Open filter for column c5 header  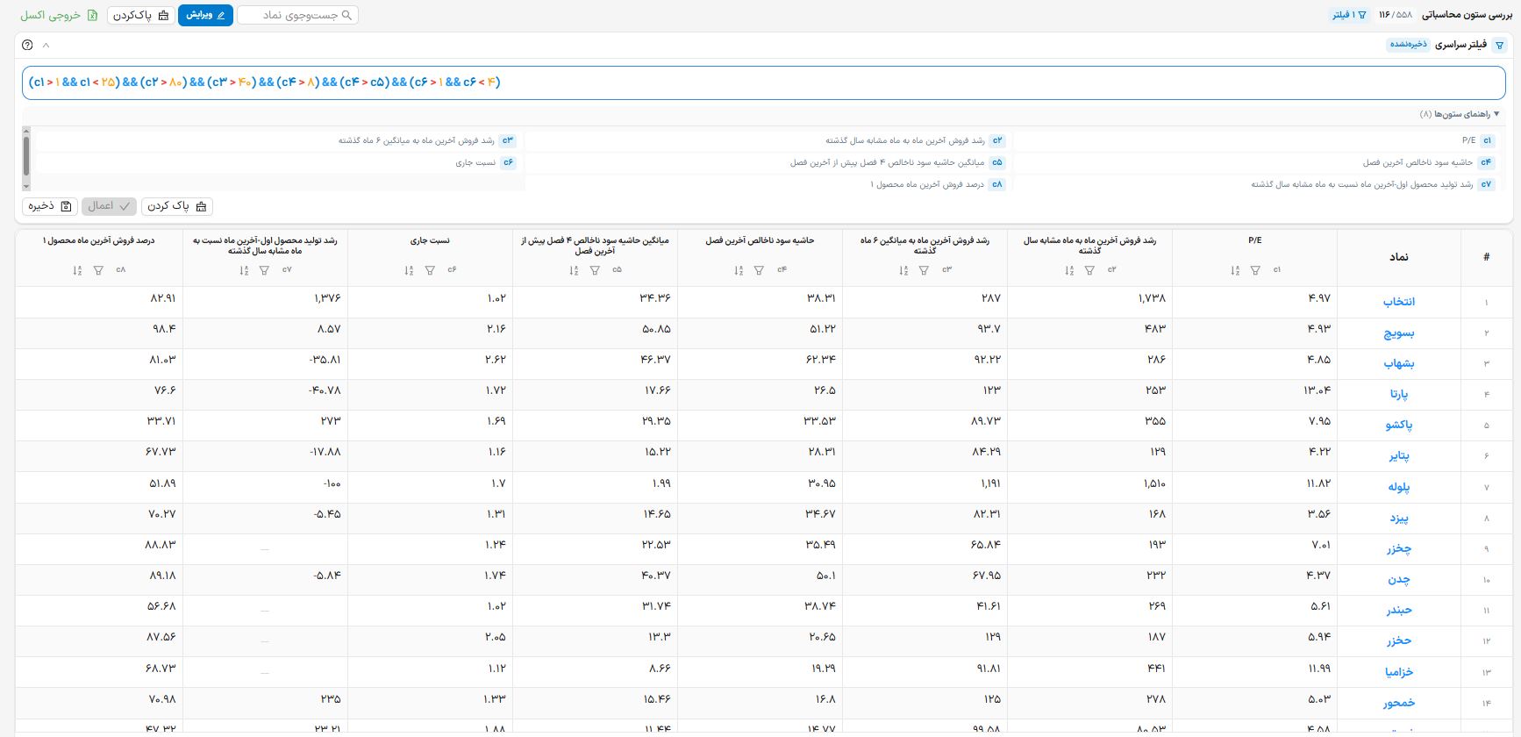tap(595, 270)
